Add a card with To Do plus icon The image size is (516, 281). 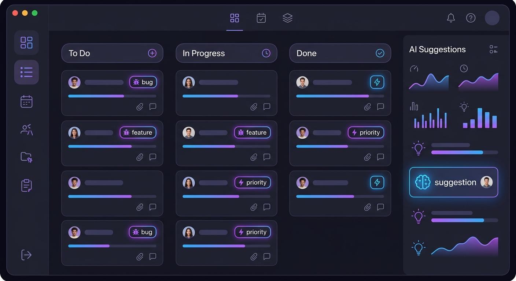click(152, 53)
